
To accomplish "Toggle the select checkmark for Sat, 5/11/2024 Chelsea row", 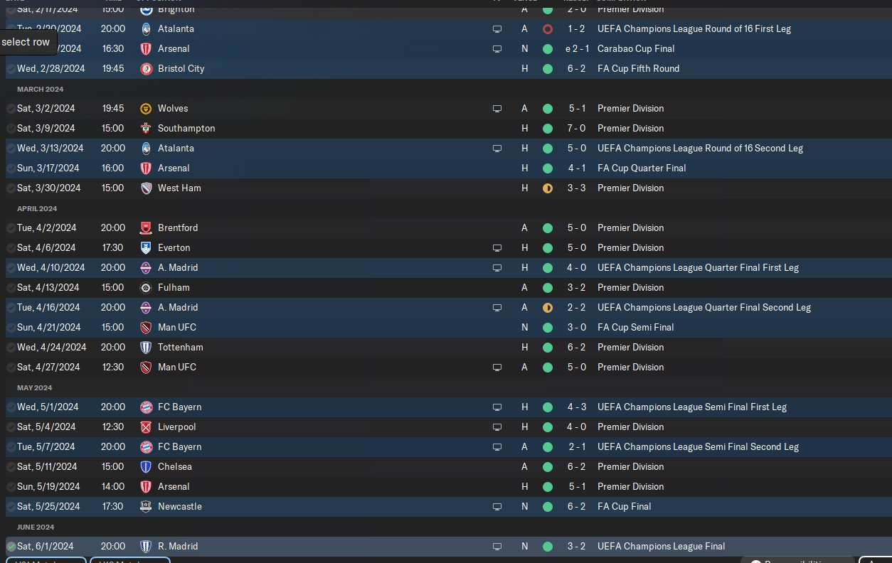I will coord(11,467).
